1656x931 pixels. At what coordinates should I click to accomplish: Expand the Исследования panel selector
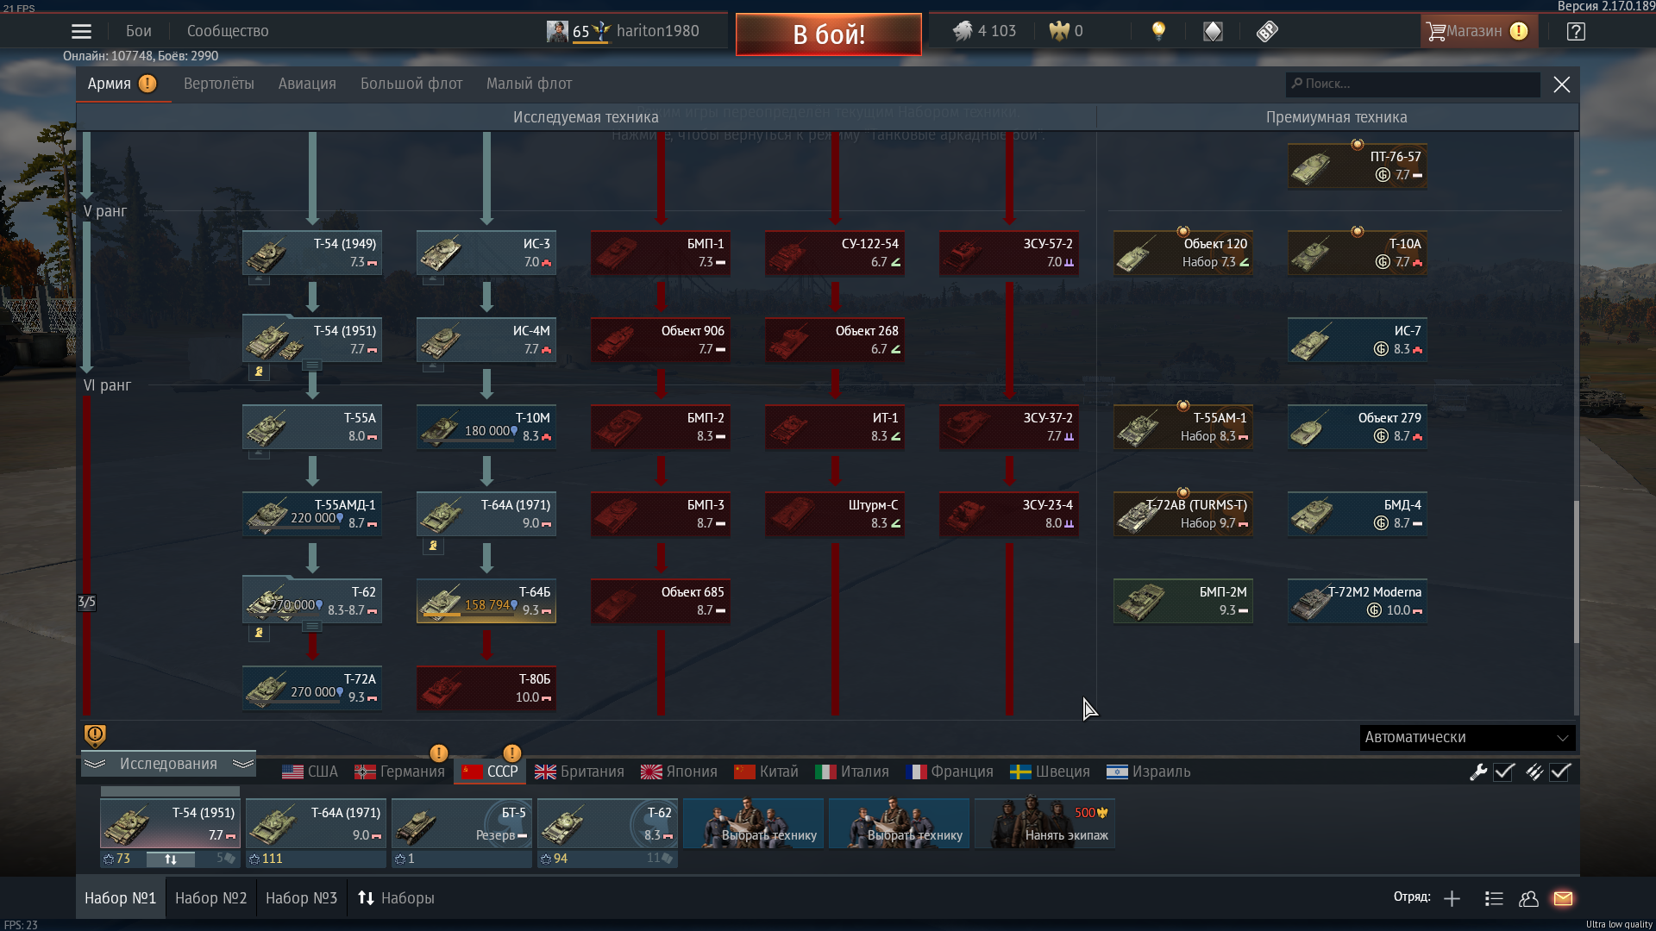coord(169,764)
